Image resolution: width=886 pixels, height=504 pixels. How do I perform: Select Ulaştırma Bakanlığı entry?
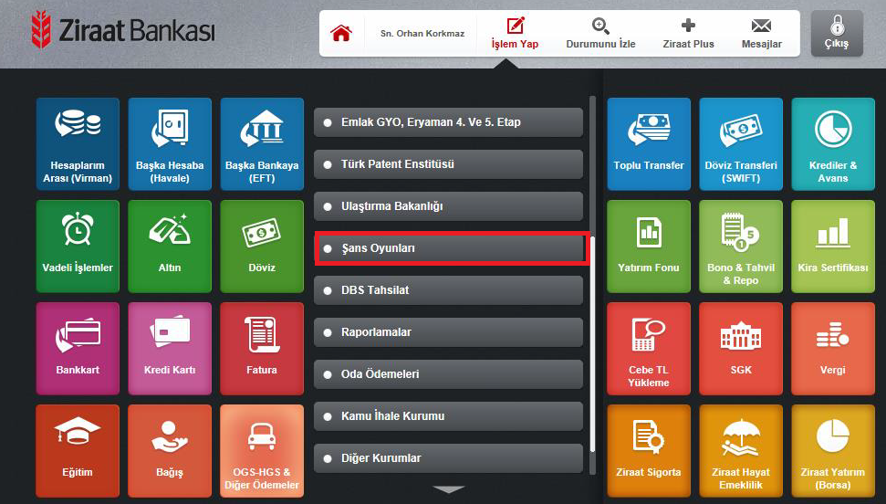(x=448, y=206)
